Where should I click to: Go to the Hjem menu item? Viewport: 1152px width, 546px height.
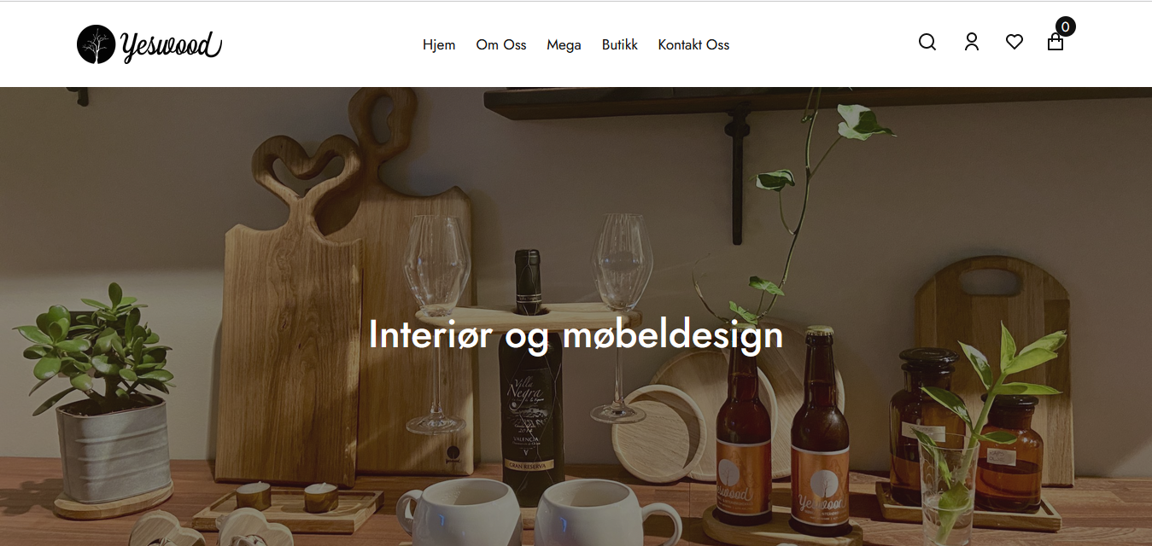coord(439,44)
